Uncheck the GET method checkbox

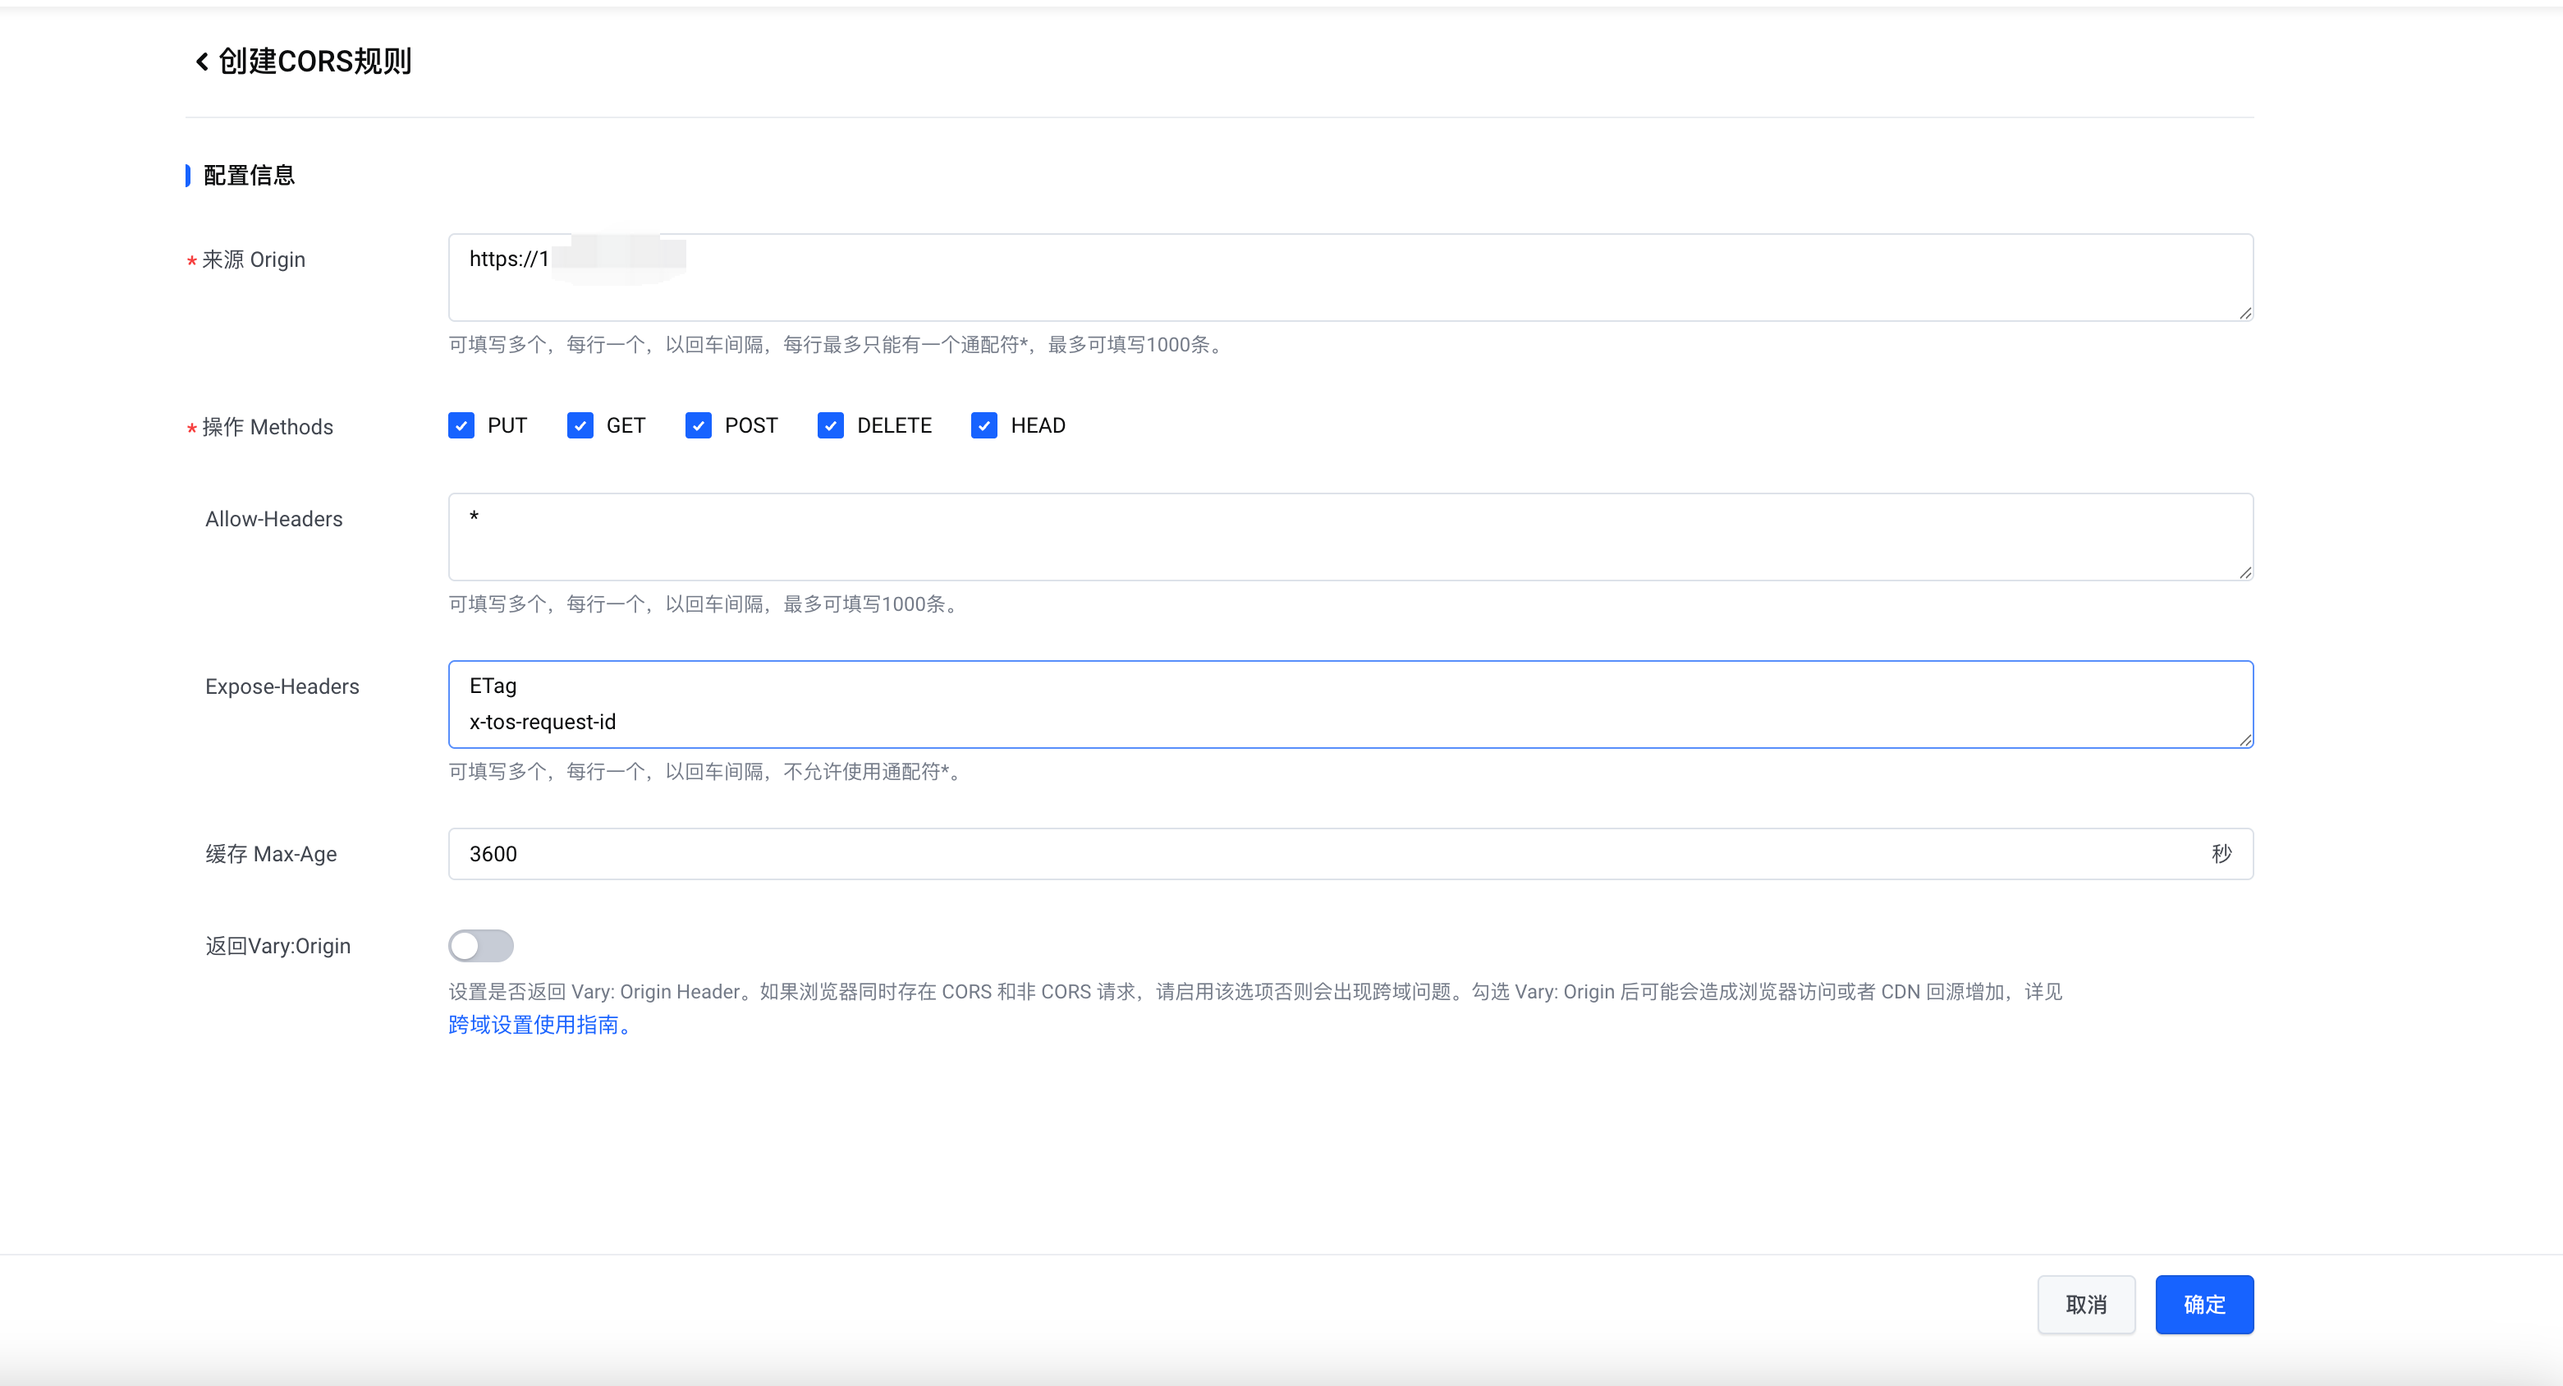click(x=580, y=426)
